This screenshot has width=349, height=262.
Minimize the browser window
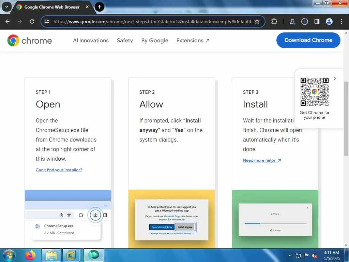pos(318,3)
